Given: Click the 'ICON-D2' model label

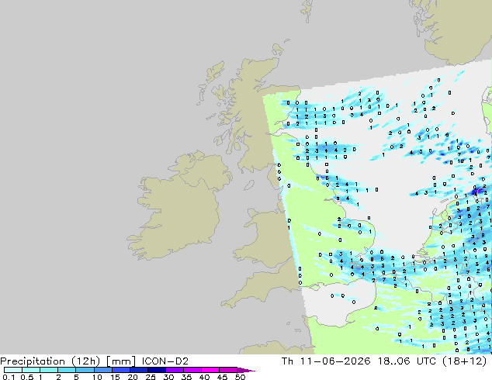Looking at the screenshot, I should pos(165,361).
